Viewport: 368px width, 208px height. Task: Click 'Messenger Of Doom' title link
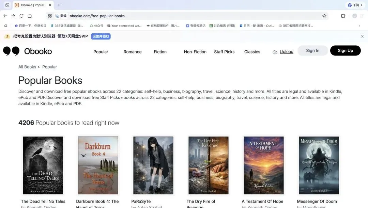tap(317, 202)
